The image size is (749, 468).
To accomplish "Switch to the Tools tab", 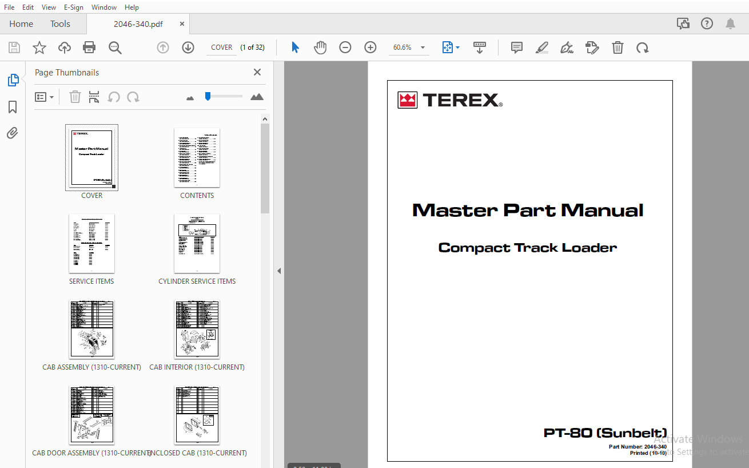I will point(60,23).
